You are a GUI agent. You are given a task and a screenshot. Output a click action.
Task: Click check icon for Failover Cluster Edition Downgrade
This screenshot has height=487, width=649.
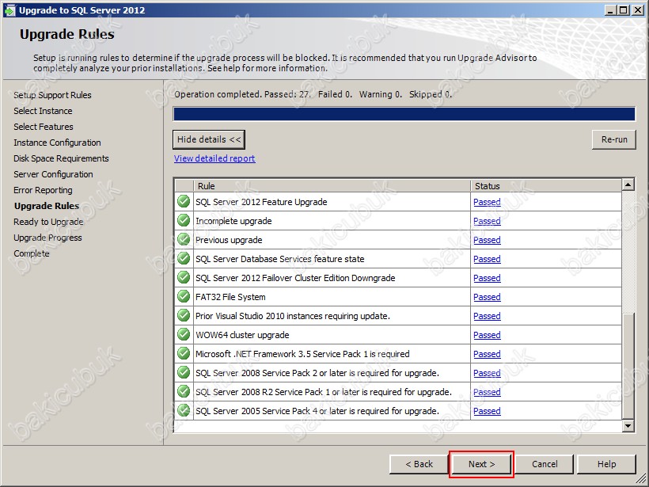click(x=184, y=278)
